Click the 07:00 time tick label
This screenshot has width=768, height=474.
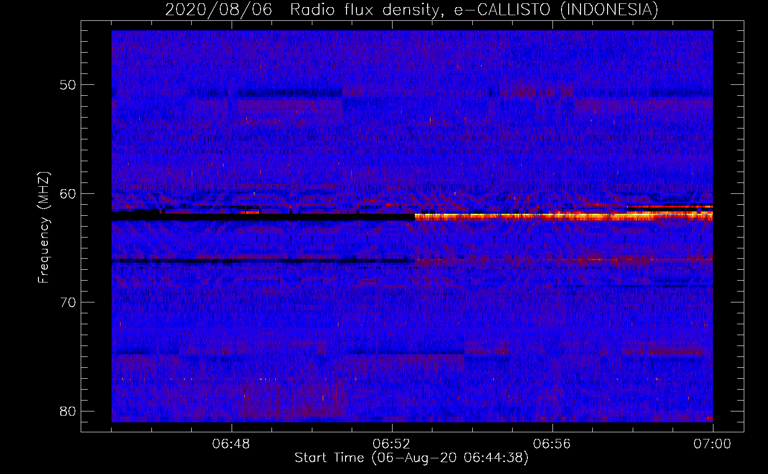click(712, 444)
